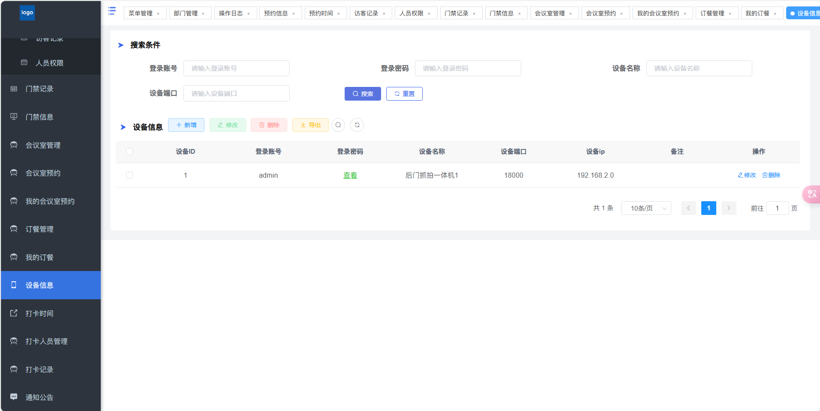Toggle the sidebar collapse hamburger icon
This screenshot has width=820, height=411.
pyautogui.click(x=112, y=11)
